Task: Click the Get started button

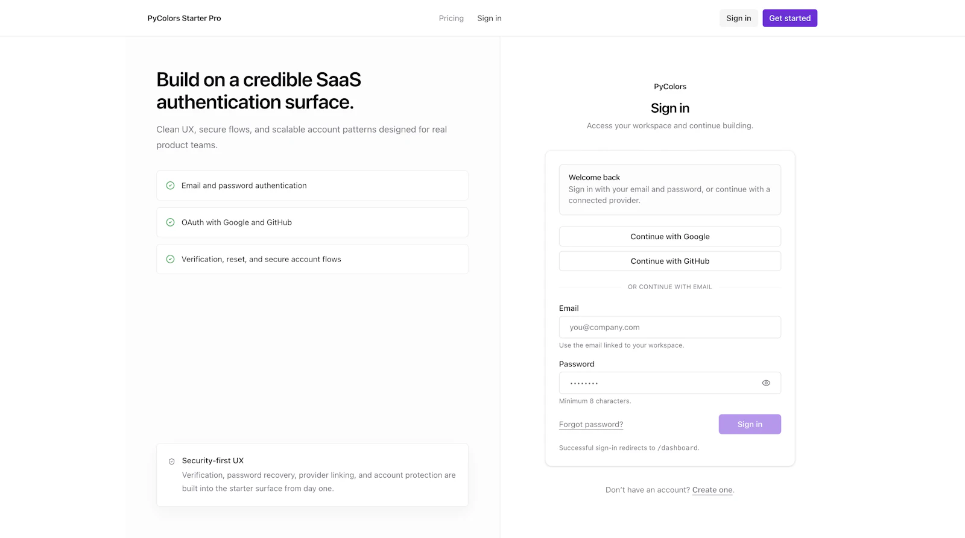Action: pyautogui.click(x=789, y=18)
